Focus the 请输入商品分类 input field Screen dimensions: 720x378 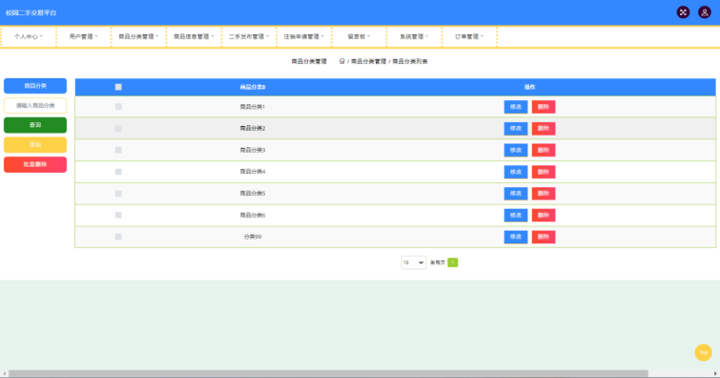(x=35, y=105)
